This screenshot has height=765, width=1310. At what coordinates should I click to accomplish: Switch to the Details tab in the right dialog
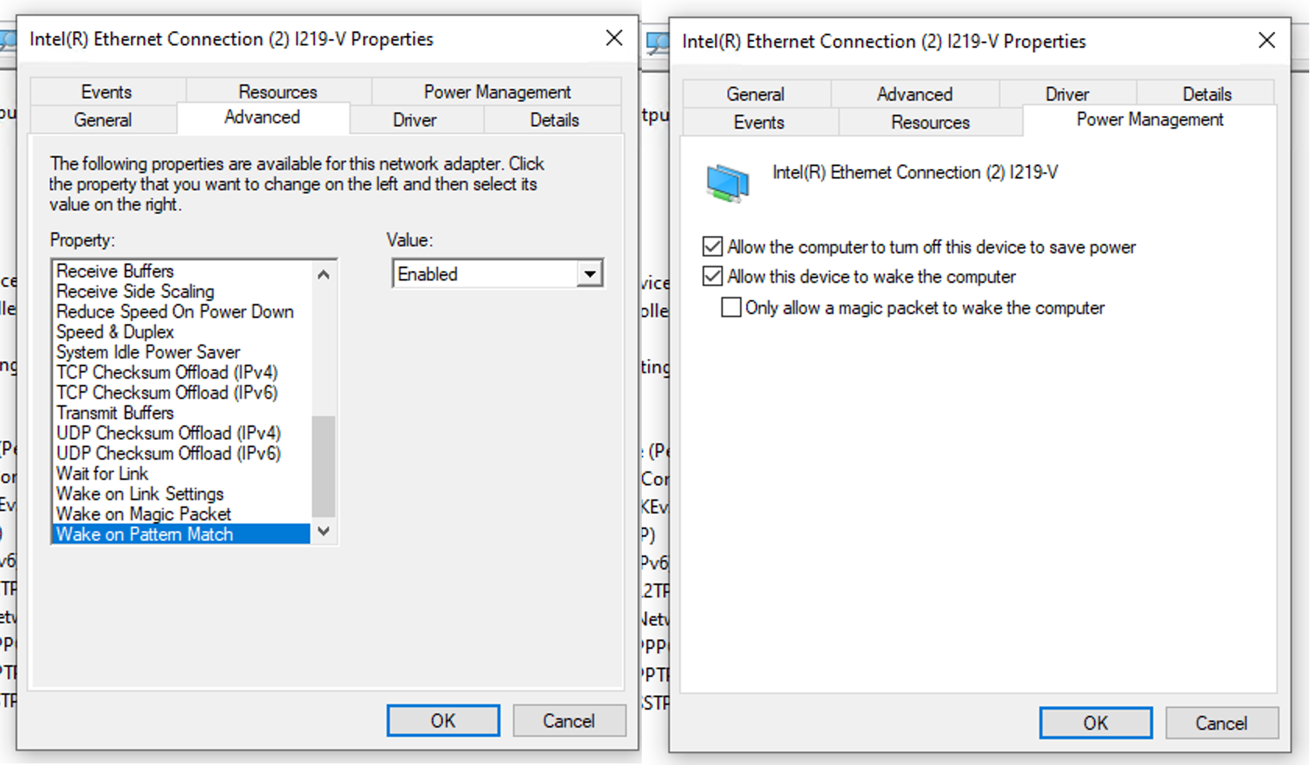click(x=1206, y=93)
